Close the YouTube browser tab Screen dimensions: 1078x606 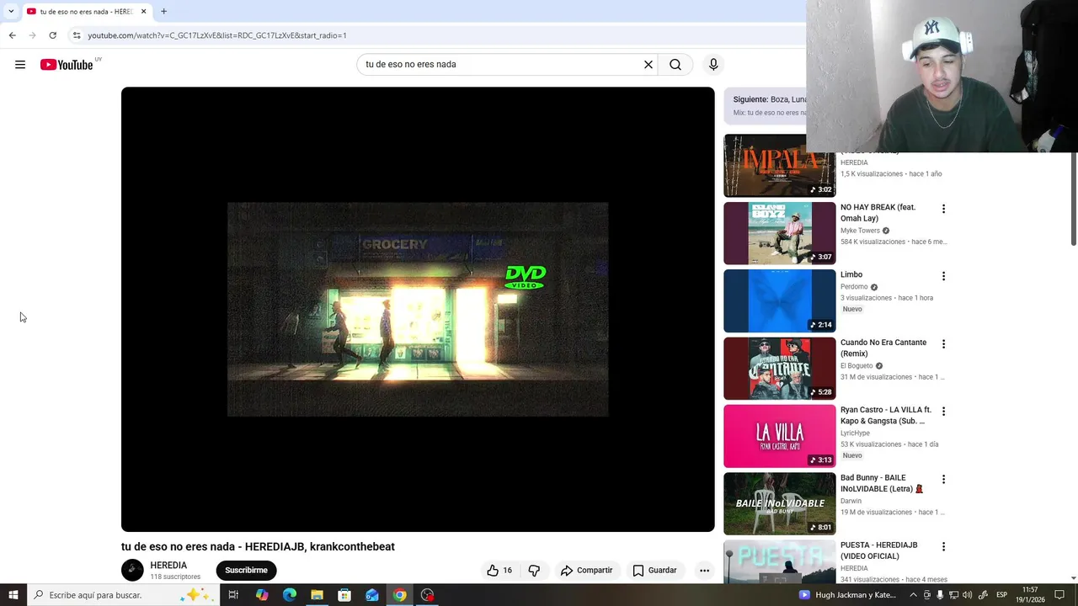pyautogui.click(x=143, y=11)
